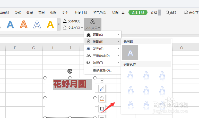
Task: Pick middle reflection variant in top row
Action: coord(146,75)
